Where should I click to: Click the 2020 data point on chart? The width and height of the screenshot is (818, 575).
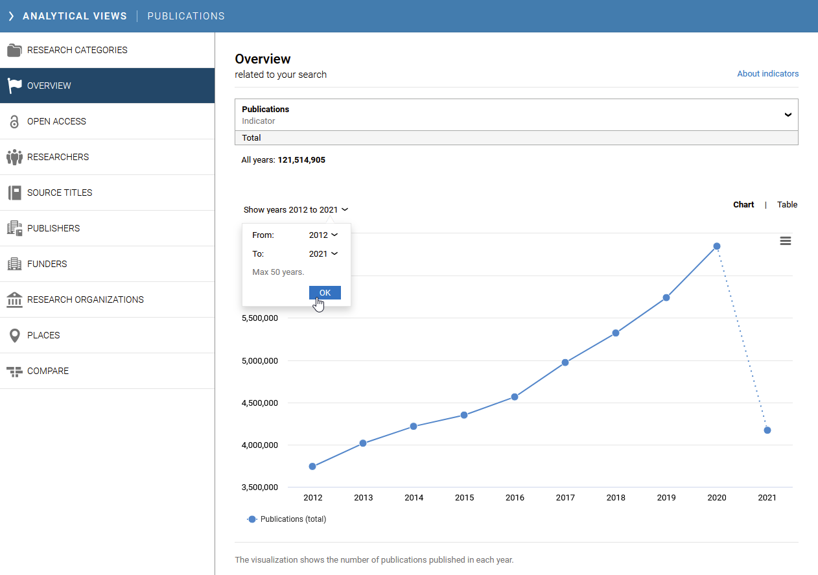click(717, 246)
